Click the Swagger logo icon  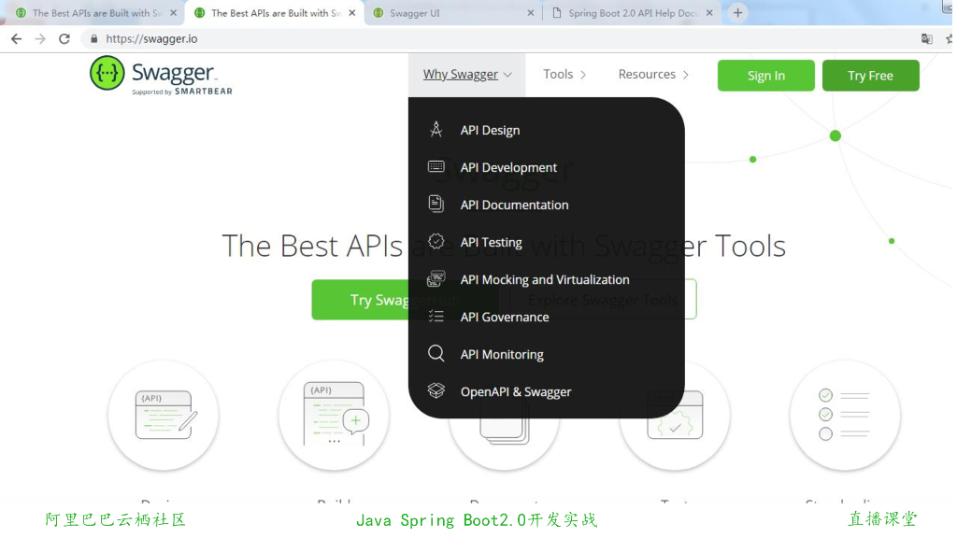click(x=107, y=73)
